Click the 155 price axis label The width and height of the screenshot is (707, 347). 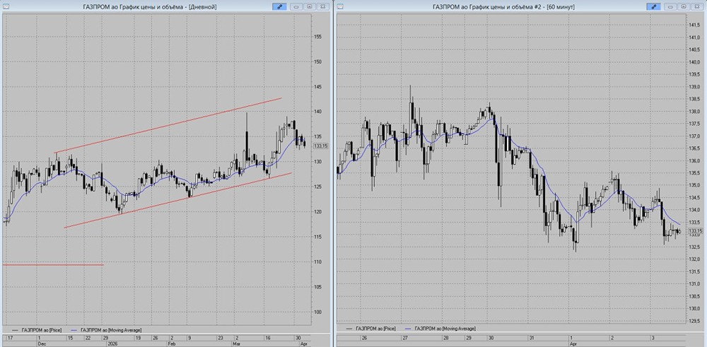click(318, 37)
